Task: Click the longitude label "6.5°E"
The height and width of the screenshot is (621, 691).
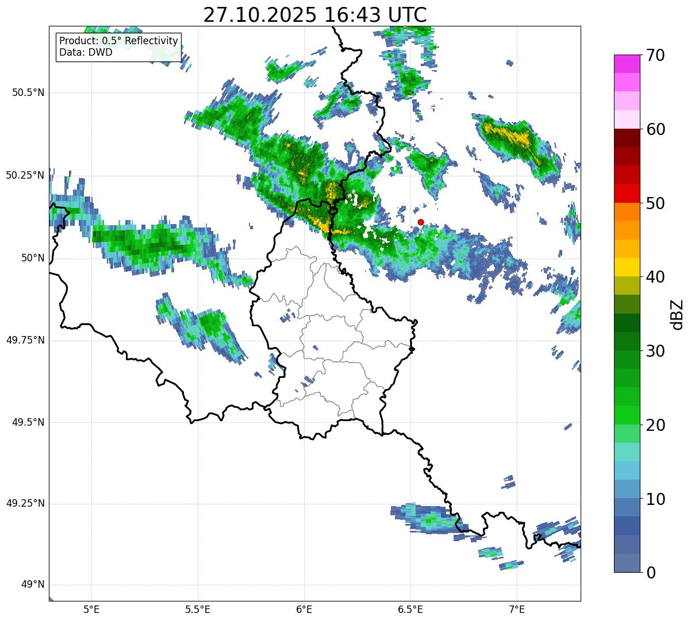Action: pyautogui.click(x=410, y=609)
